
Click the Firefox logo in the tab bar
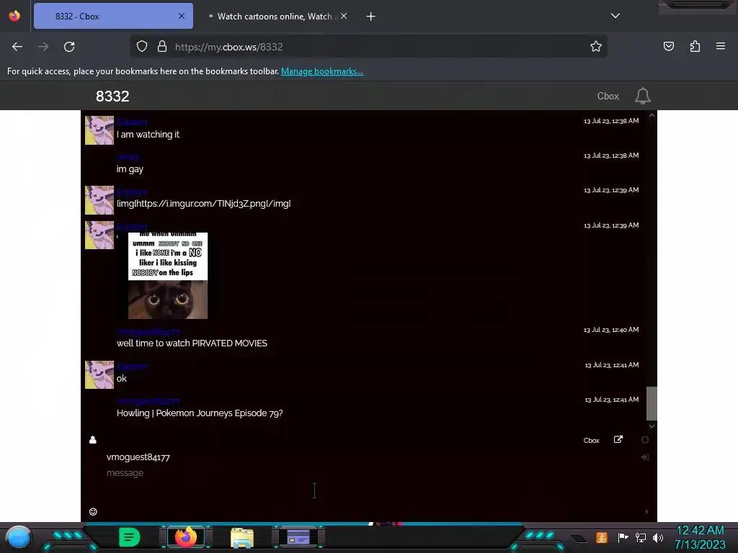tap(14, 16)
